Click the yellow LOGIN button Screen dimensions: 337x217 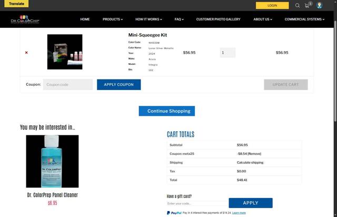tap(272, 5)
